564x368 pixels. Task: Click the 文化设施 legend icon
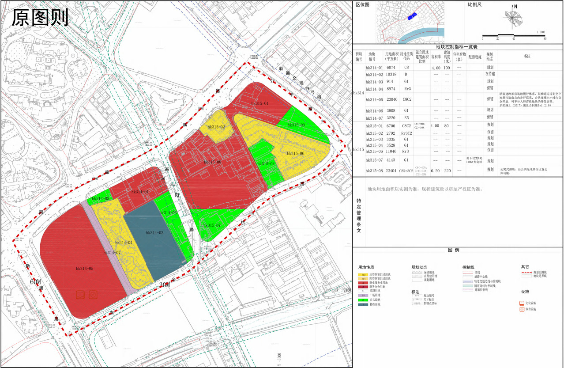point(522,303)
